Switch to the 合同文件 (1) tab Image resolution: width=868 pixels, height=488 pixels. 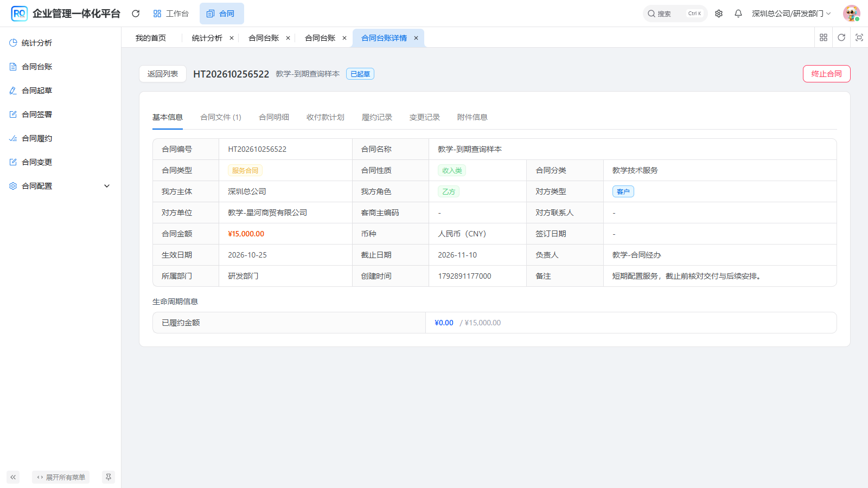221,117
